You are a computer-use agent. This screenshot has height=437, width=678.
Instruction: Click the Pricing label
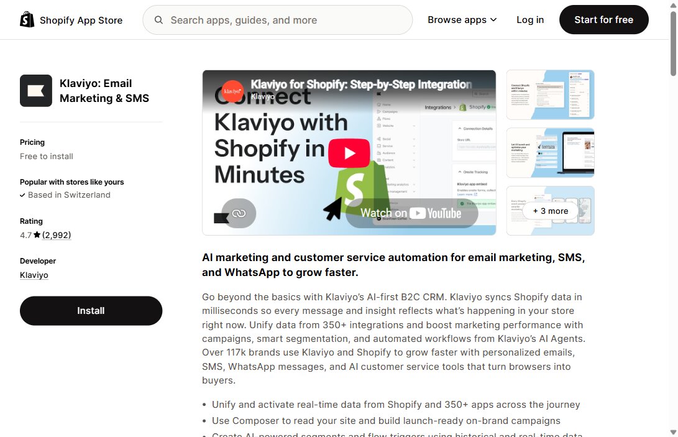point(32,142)
